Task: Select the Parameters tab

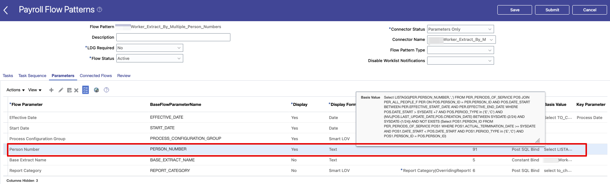Action: point(63,76)
